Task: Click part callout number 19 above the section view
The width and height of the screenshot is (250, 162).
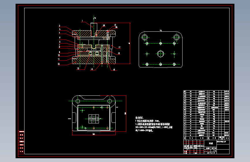Action: (x=115, y=25)
